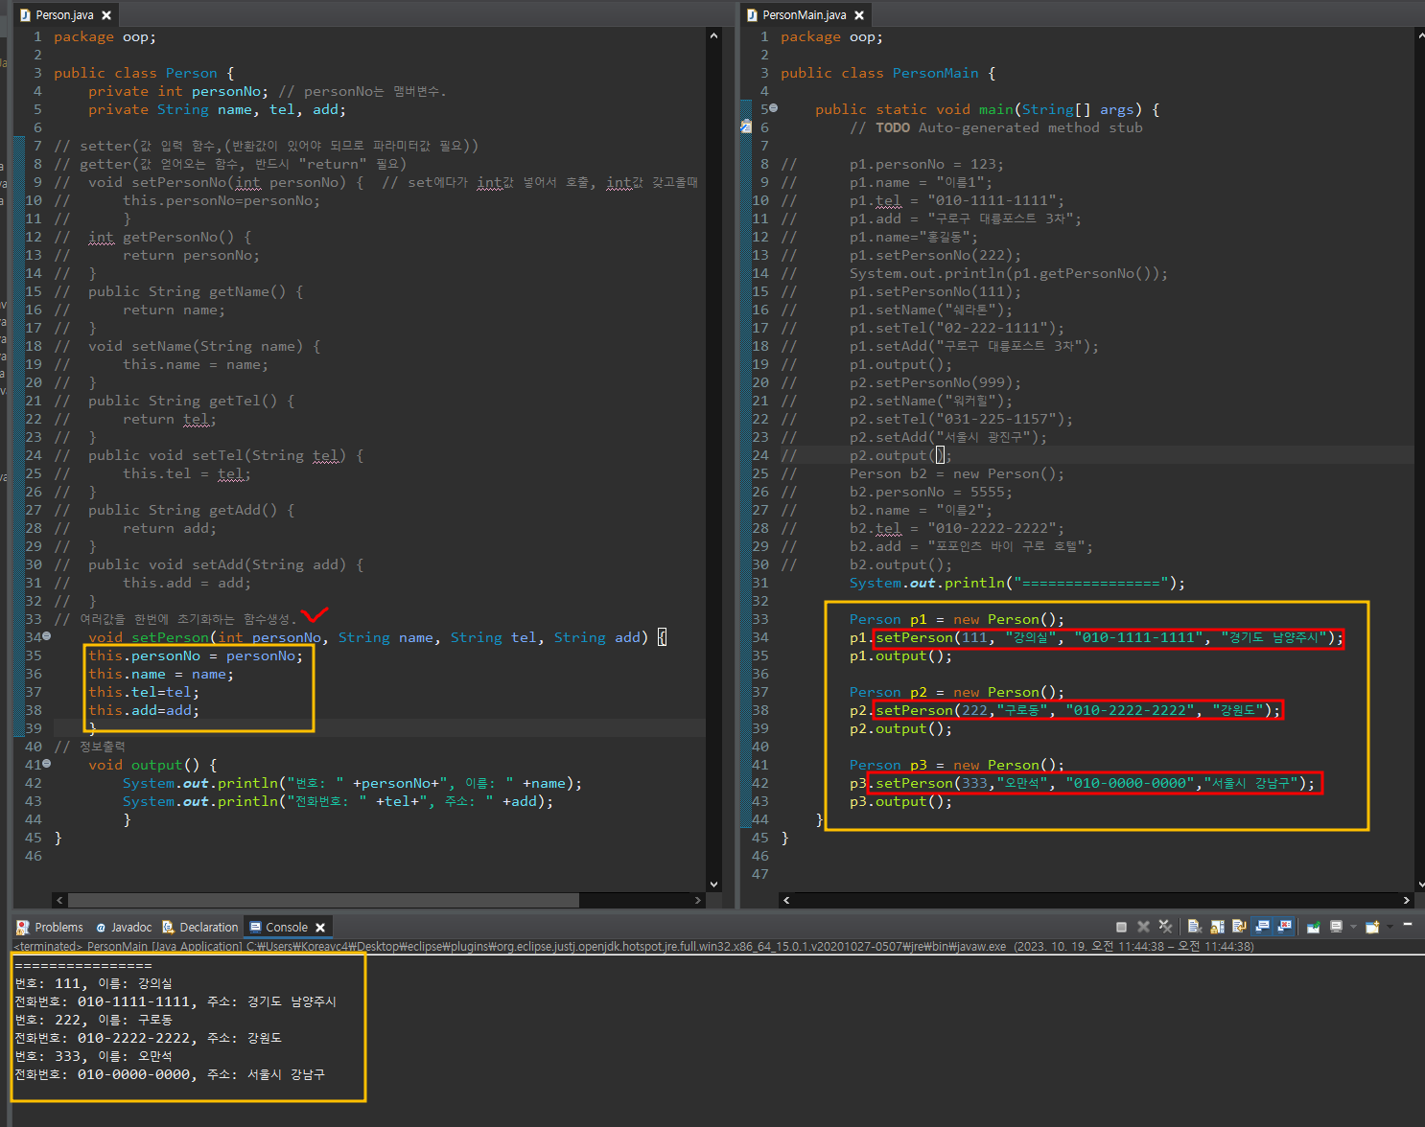Click the down arrow of Person.java vertical scrollbar
Screen dimensions: 1425x1127
(x=713, y=884)
